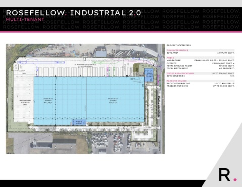Select the left warehouse block

click(x=60, y=101)
